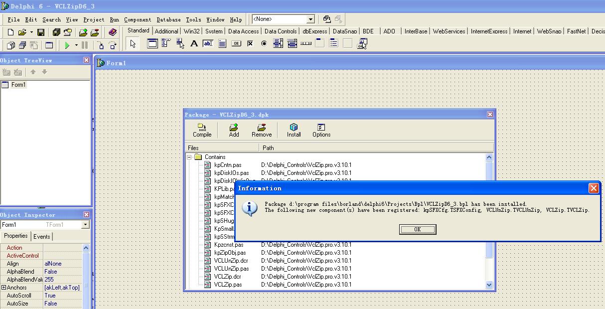
Task: Open the dropdown arrow beside Open icon
Action: pos(31,32)
